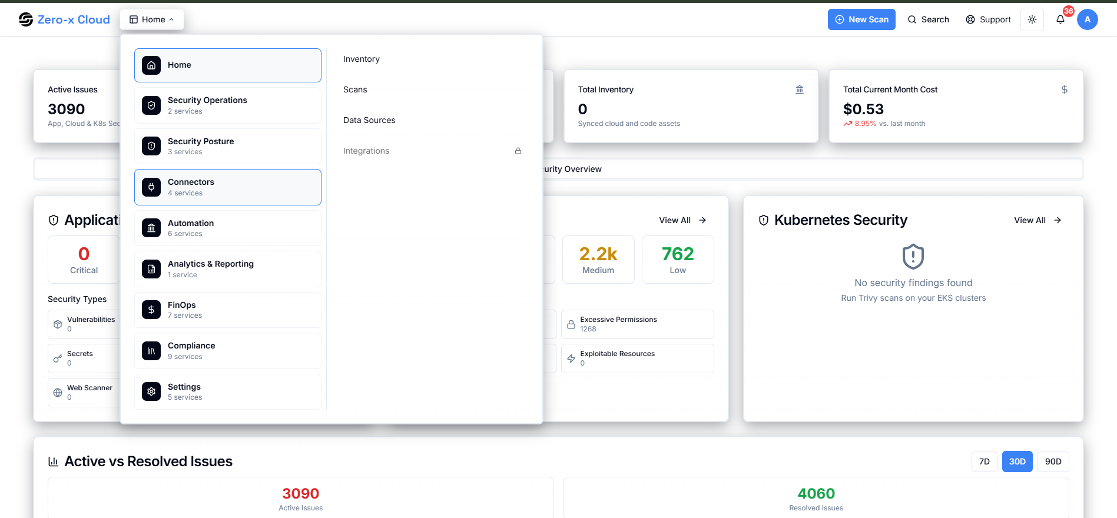
Task: Select Automation menu entry
Action: (228, 228)
